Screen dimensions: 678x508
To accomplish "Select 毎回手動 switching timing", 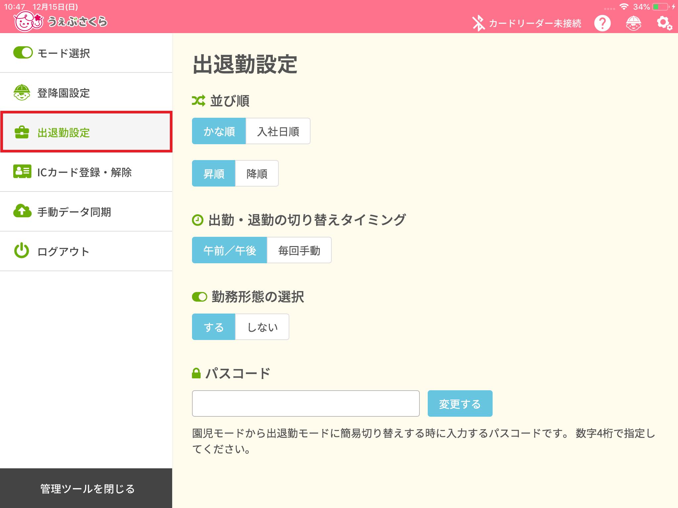I will click(x=299, y=250).
